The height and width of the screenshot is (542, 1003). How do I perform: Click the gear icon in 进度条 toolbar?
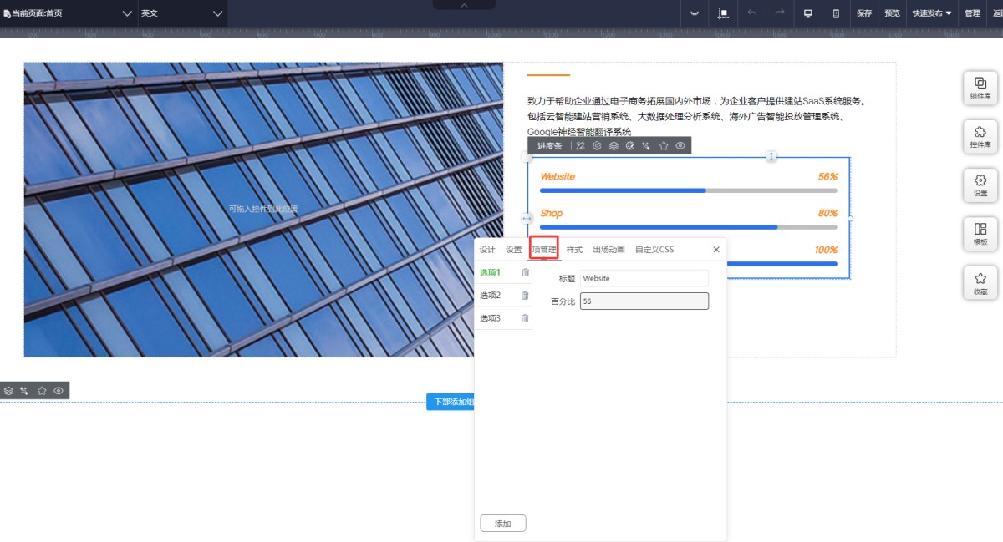tap(597, 146)
